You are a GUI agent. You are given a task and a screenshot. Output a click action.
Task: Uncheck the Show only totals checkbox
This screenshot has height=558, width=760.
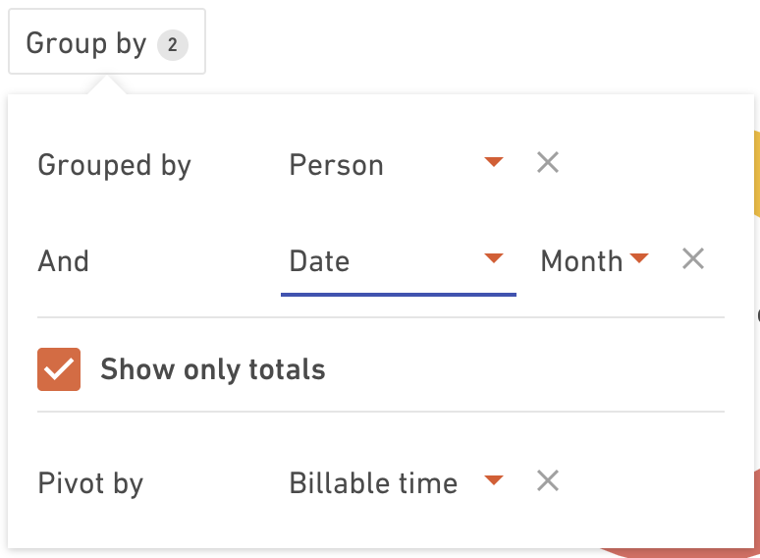59,369
